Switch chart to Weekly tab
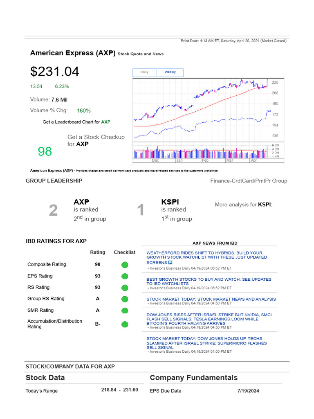This screenshot has height=419, width=314. point(170,72)
